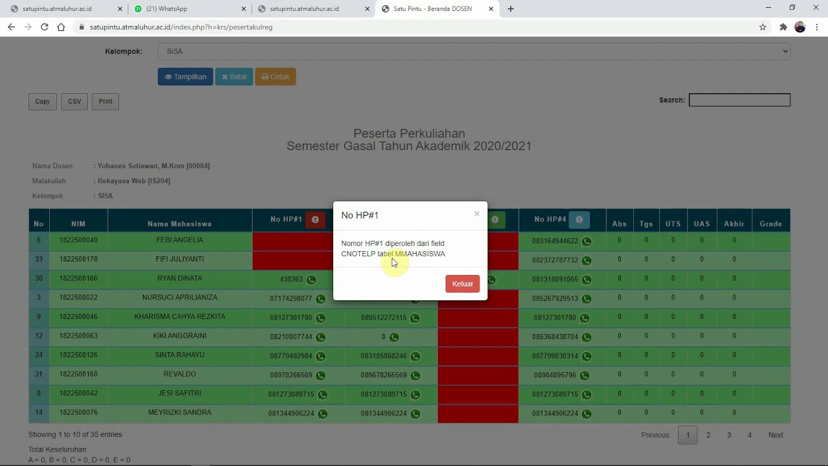Click the Previous pagination link
The height and width of the screenshot is (466, 828).
(655, 435)
